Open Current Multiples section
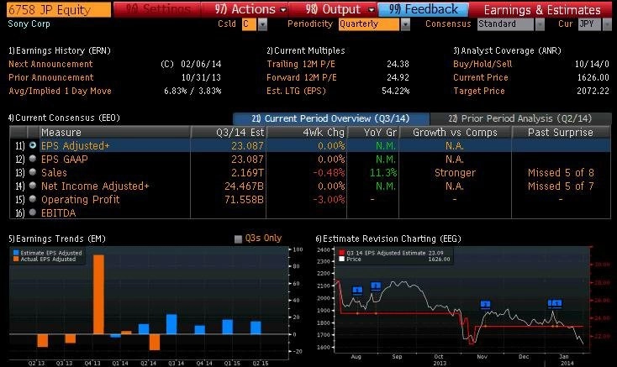This screenshot has height=367, width=617. (306, 50)
